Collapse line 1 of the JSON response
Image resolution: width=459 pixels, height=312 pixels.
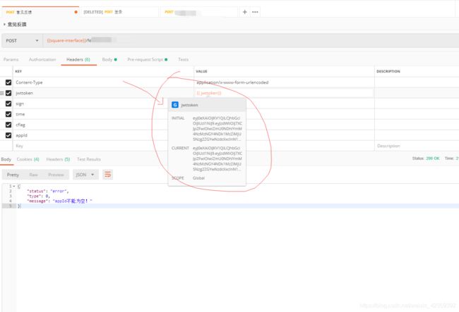(13, 186)
